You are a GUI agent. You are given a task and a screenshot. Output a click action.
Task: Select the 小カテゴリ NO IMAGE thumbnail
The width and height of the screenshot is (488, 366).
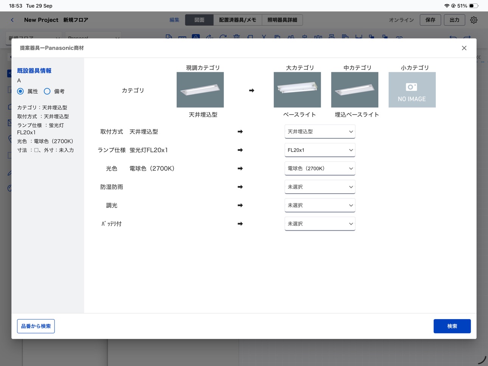click(412, 90)
